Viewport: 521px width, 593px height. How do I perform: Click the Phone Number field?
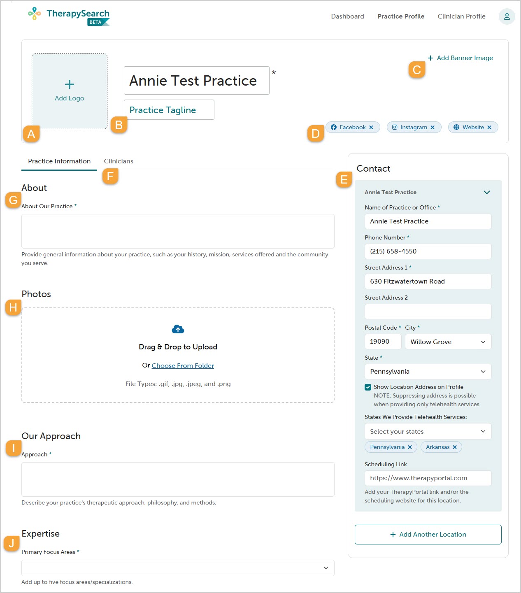(428, 251)
